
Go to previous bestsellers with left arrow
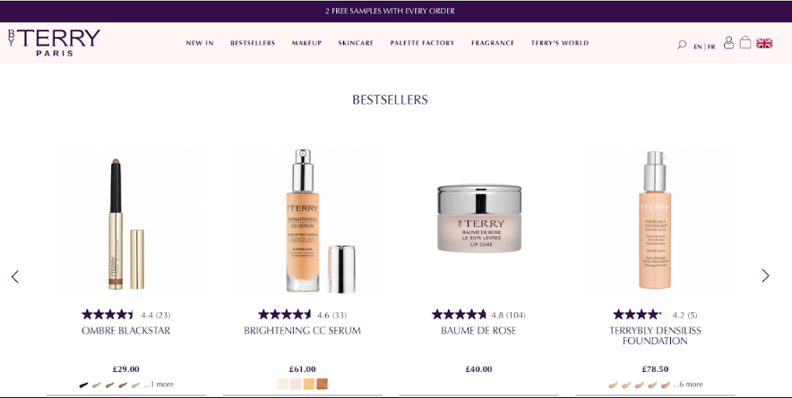15,276
